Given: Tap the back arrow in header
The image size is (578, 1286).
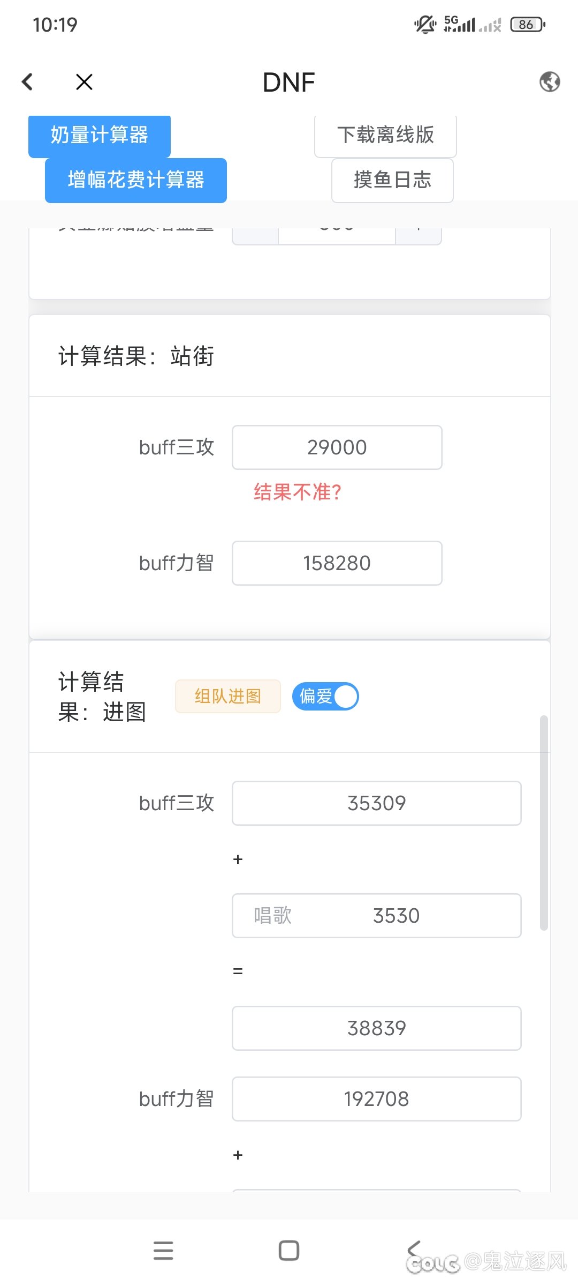Looking at the screenshot, I should 28,82.
